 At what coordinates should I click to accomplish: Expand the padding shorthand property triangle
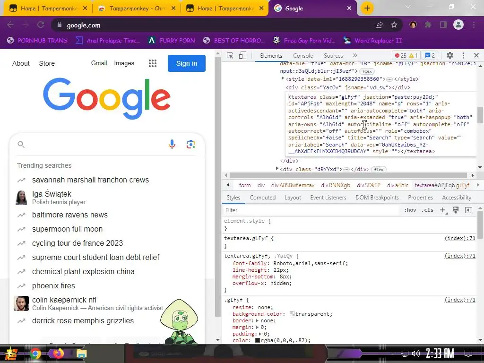click(x=260, y=334)
